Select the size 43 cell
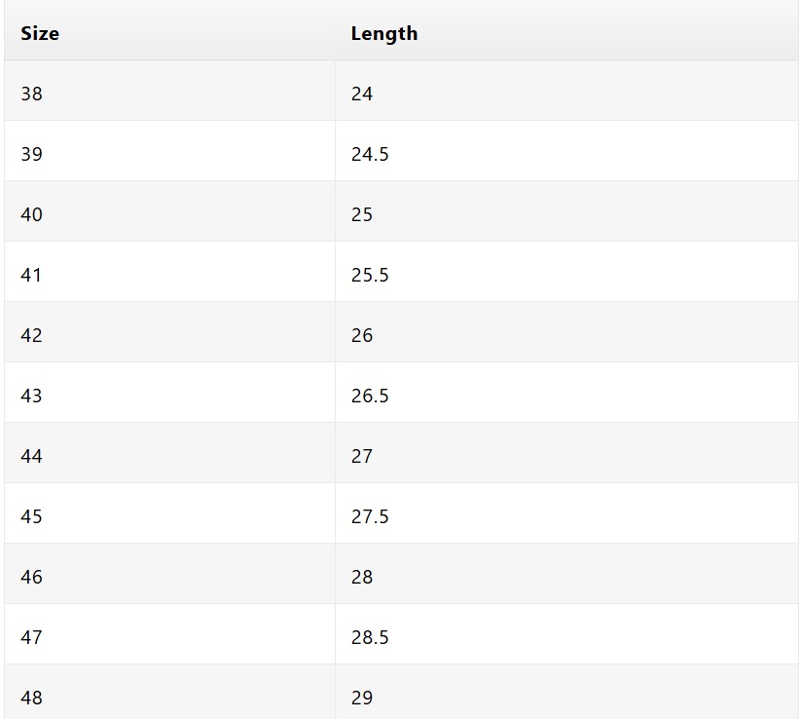 click(x=32, y=396)
